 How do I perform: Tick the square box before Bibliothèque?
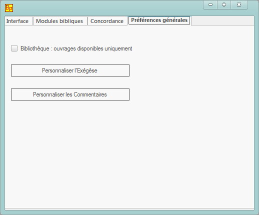click(14, 48)
